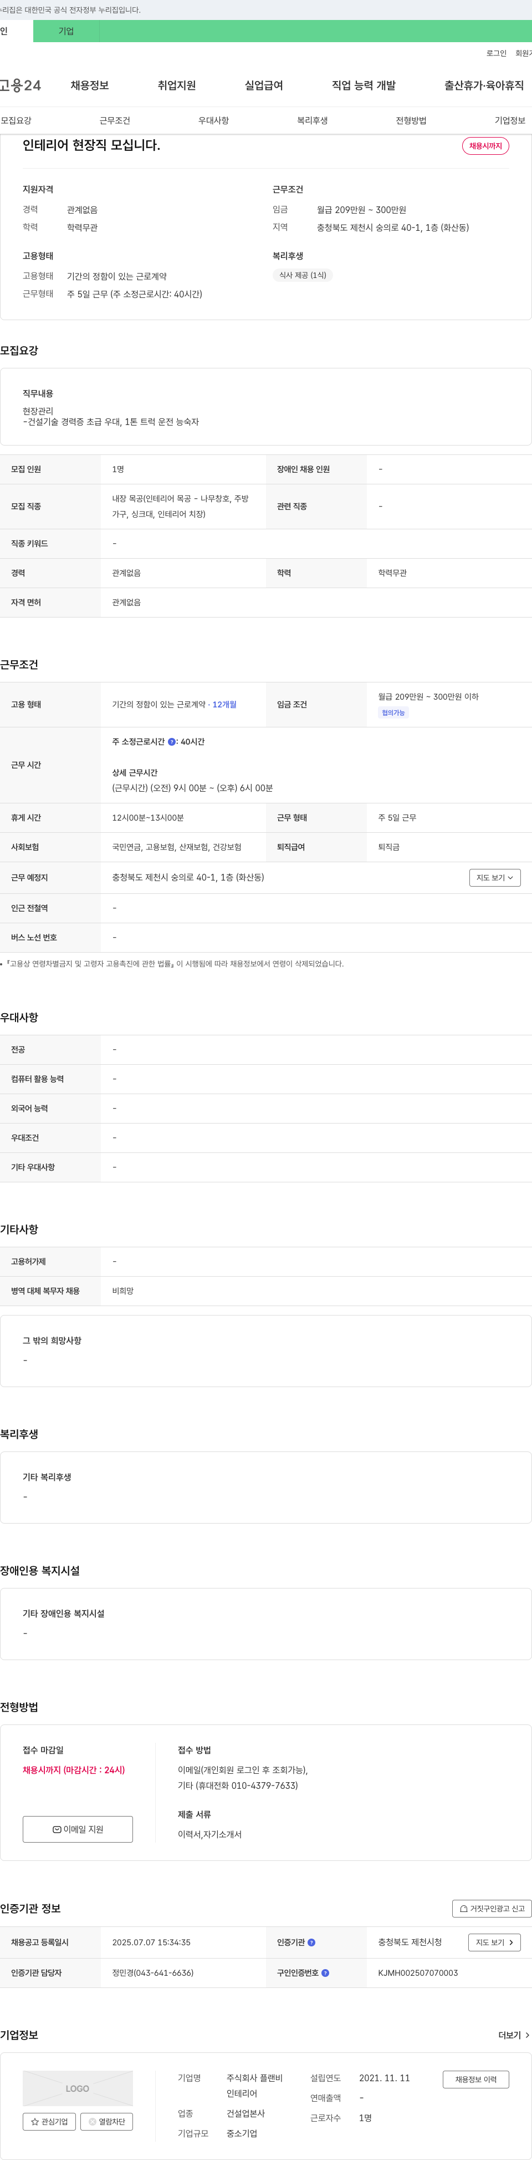Open the 출산휴가·육아휴직 menu
The height and width of the screenshot is (2160, 532).
click(x=484, y=85)
